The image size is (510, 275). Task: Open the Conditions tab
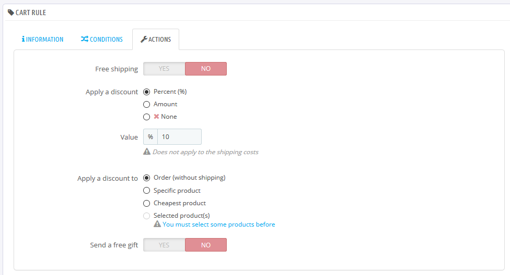pos(102,40)
